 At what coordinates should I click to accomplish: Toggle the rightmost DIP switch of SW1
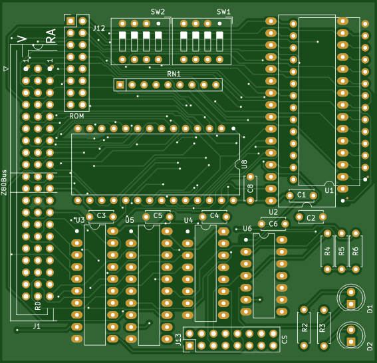coord(219,41)
